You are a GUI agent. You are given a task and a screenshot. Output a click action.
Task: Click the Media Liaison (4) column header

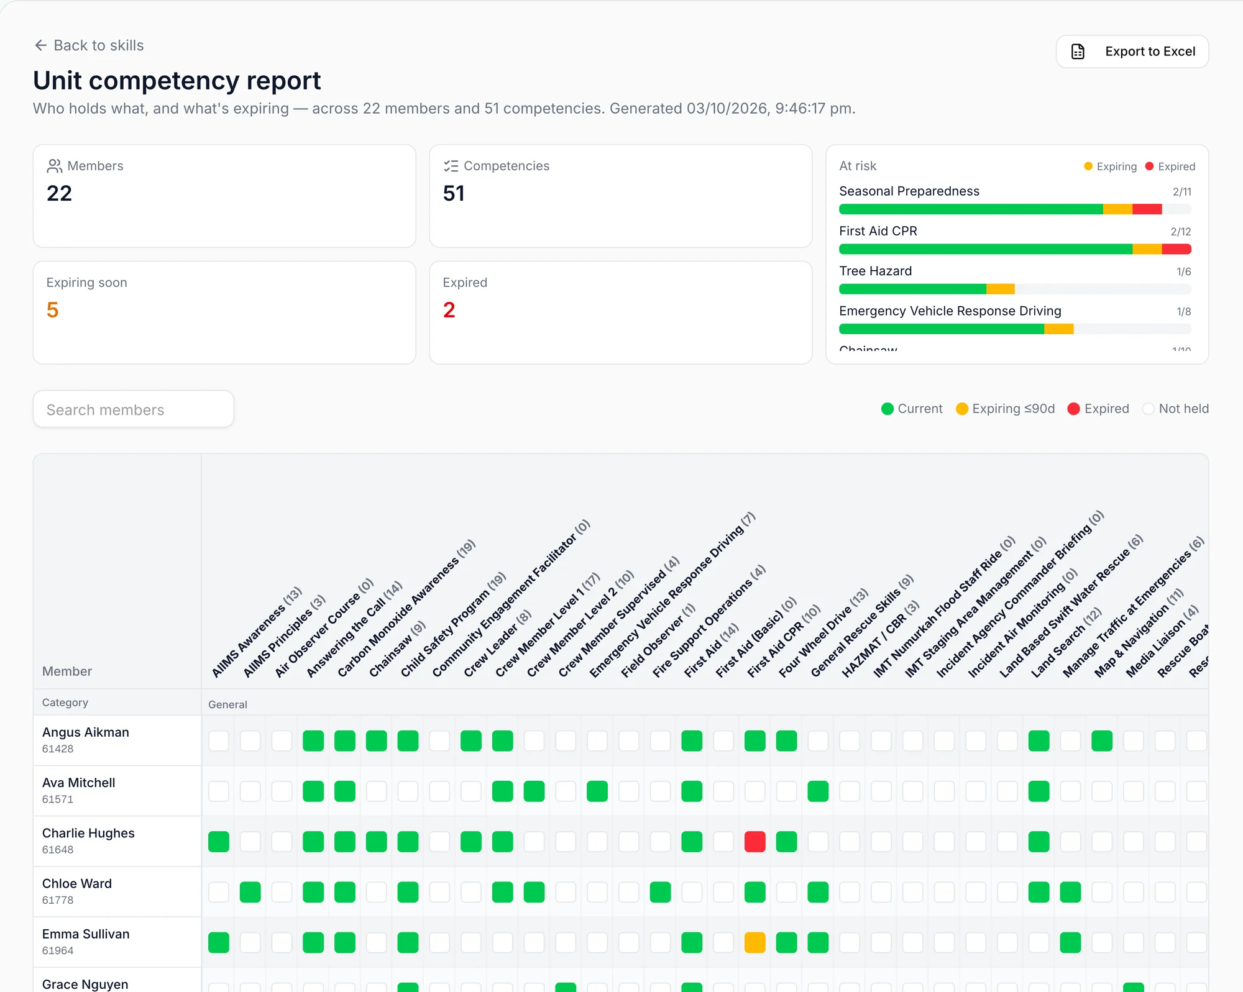[x=1162, y=641]
